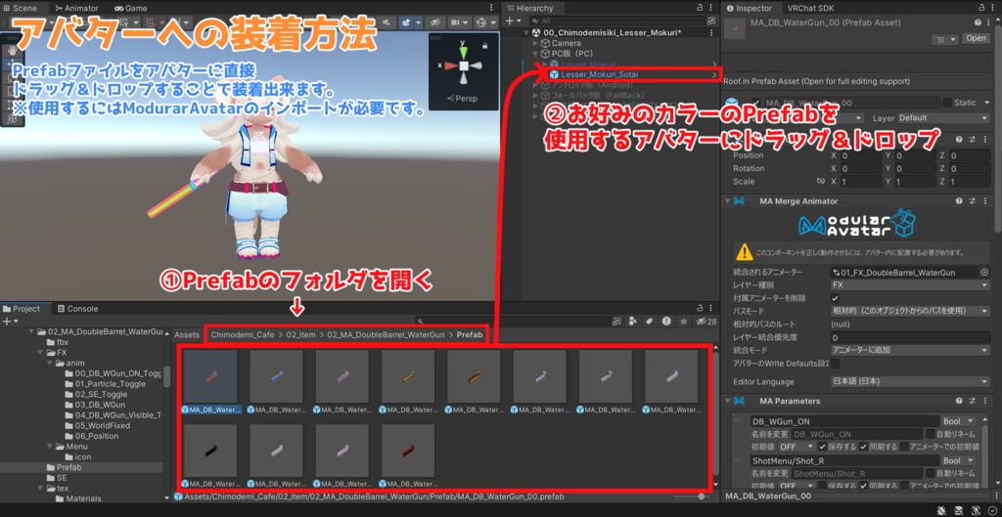
Task: Collapse the MA Merge Animator component
Action: pyautogui.click(x=727, y=201)
